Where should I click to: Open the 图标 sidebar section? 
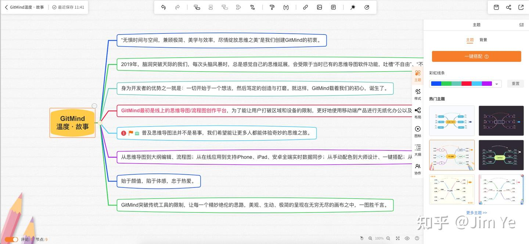[x=418, y=132]
